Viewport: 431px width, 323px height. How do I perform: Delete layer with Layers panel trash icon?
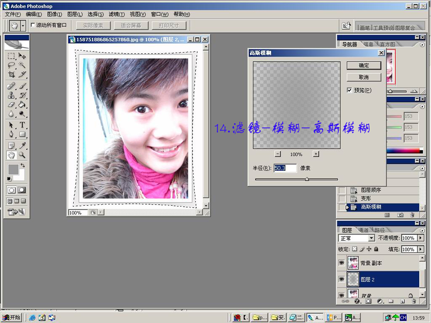coord(414,301)
